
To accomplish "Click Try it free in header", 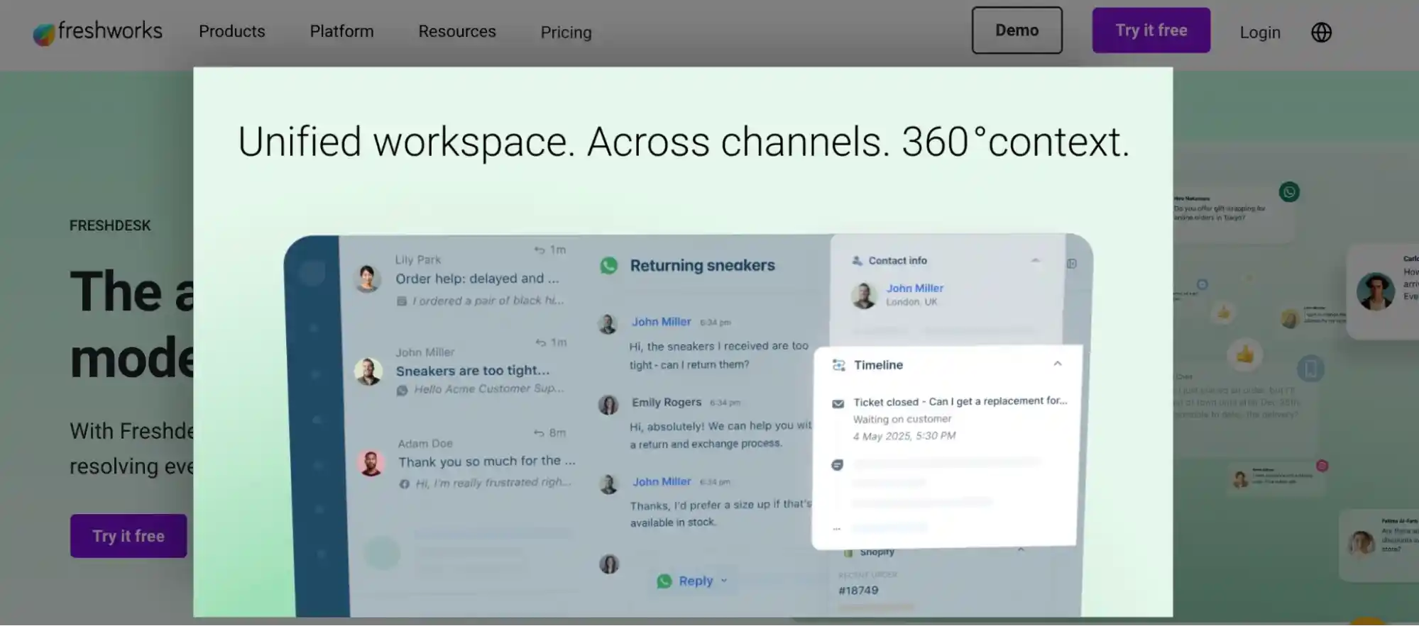I will (x=1151, y=30).
